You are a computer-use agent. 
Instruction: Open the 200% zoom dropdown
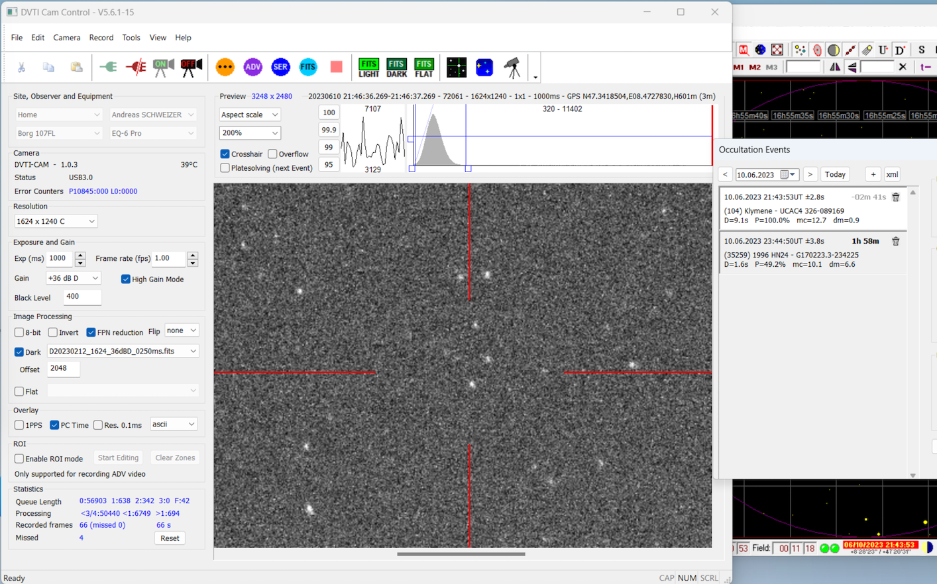tap(250, 133)
